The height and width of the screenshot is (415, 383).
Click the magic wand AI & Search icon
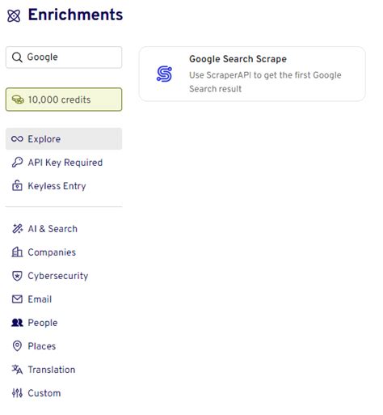(18, 229)
